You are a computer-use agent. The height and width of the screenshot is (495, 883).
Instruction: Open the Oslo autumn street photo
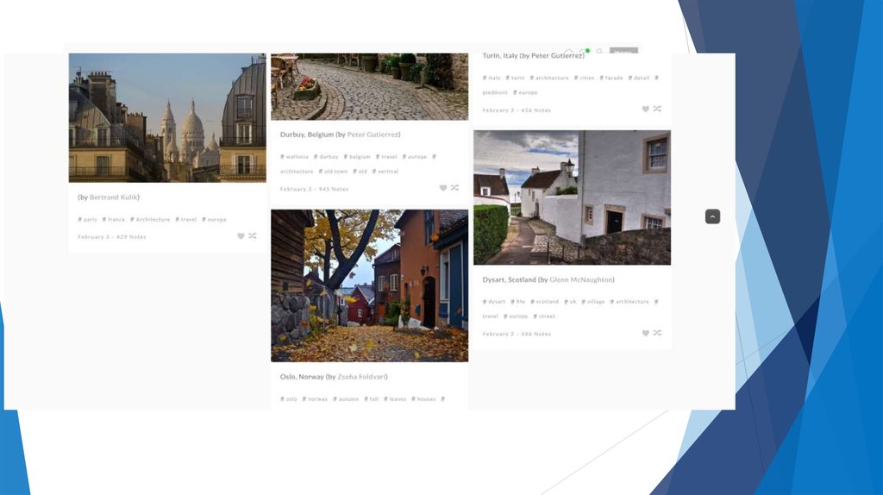(x=369, y=285)
